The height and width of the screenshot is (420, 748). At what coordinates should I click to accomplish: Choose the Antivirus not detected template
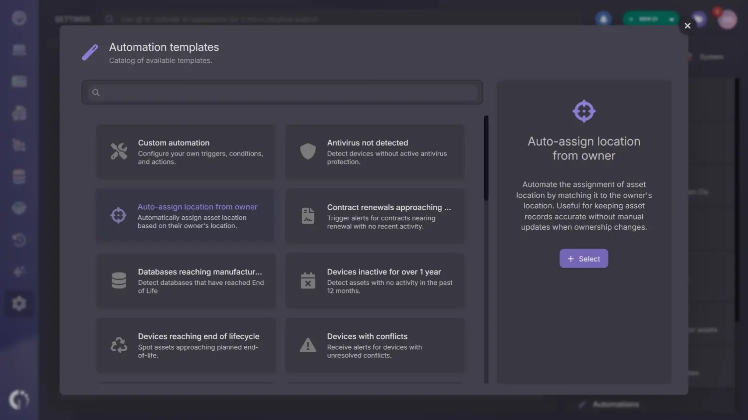[374, 152]
